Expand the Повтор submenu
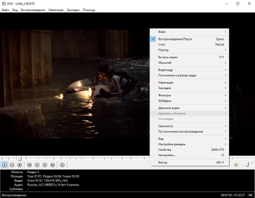This screenshot has height=198, width=255. pos(190,50)
